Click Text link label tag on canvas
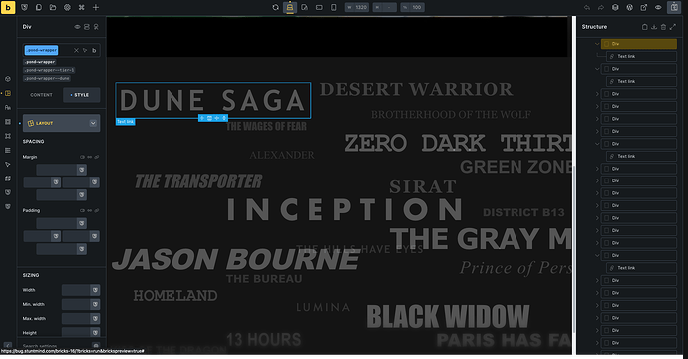The height and width of the screenshot is (359, 688). point(125,122)
